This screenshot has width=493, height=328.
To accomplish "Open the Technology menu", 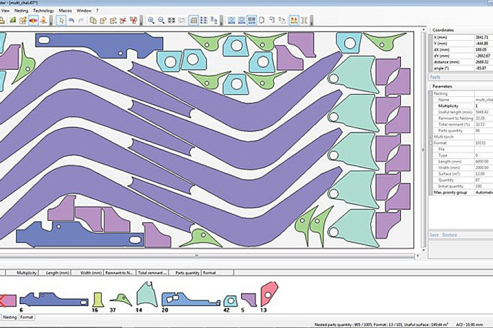I will [43, 11].
